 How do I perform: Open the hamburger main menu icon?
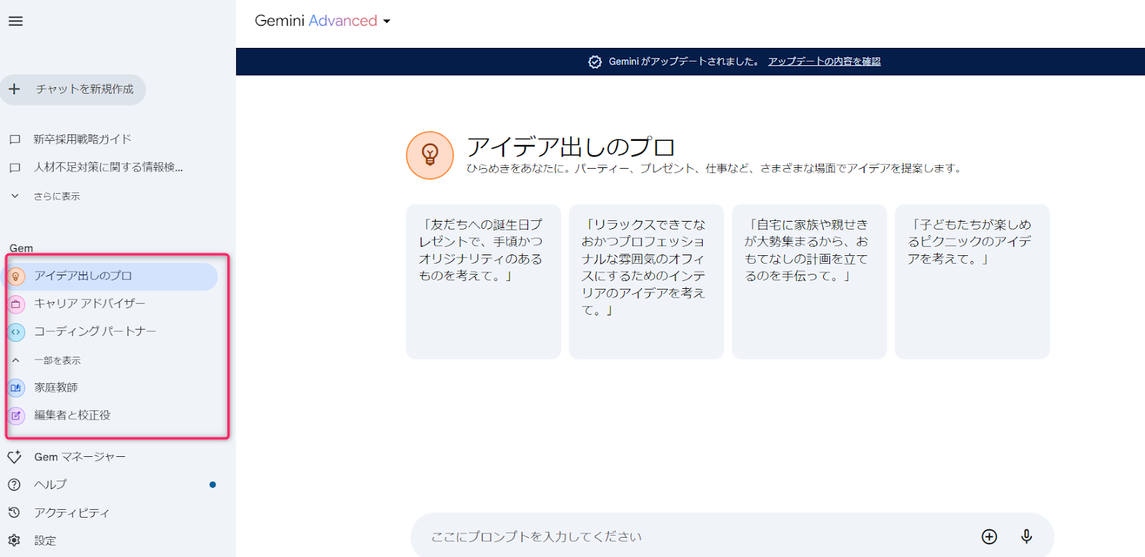coord(16,21)
